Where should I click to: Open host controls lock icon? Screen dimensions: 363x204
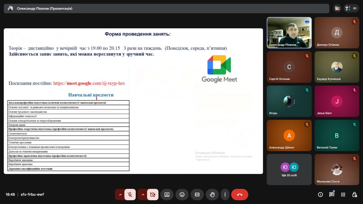354,195
